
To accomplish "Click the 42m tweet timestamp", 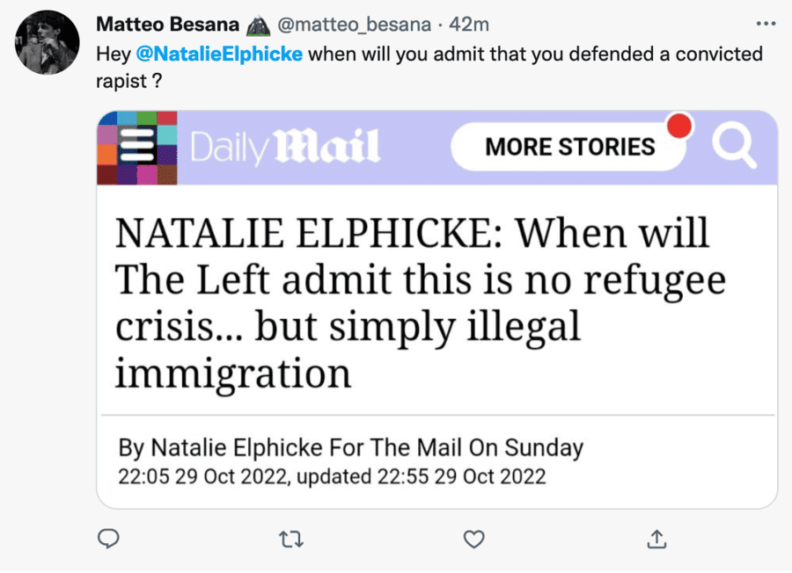I will tap(469, 24).
